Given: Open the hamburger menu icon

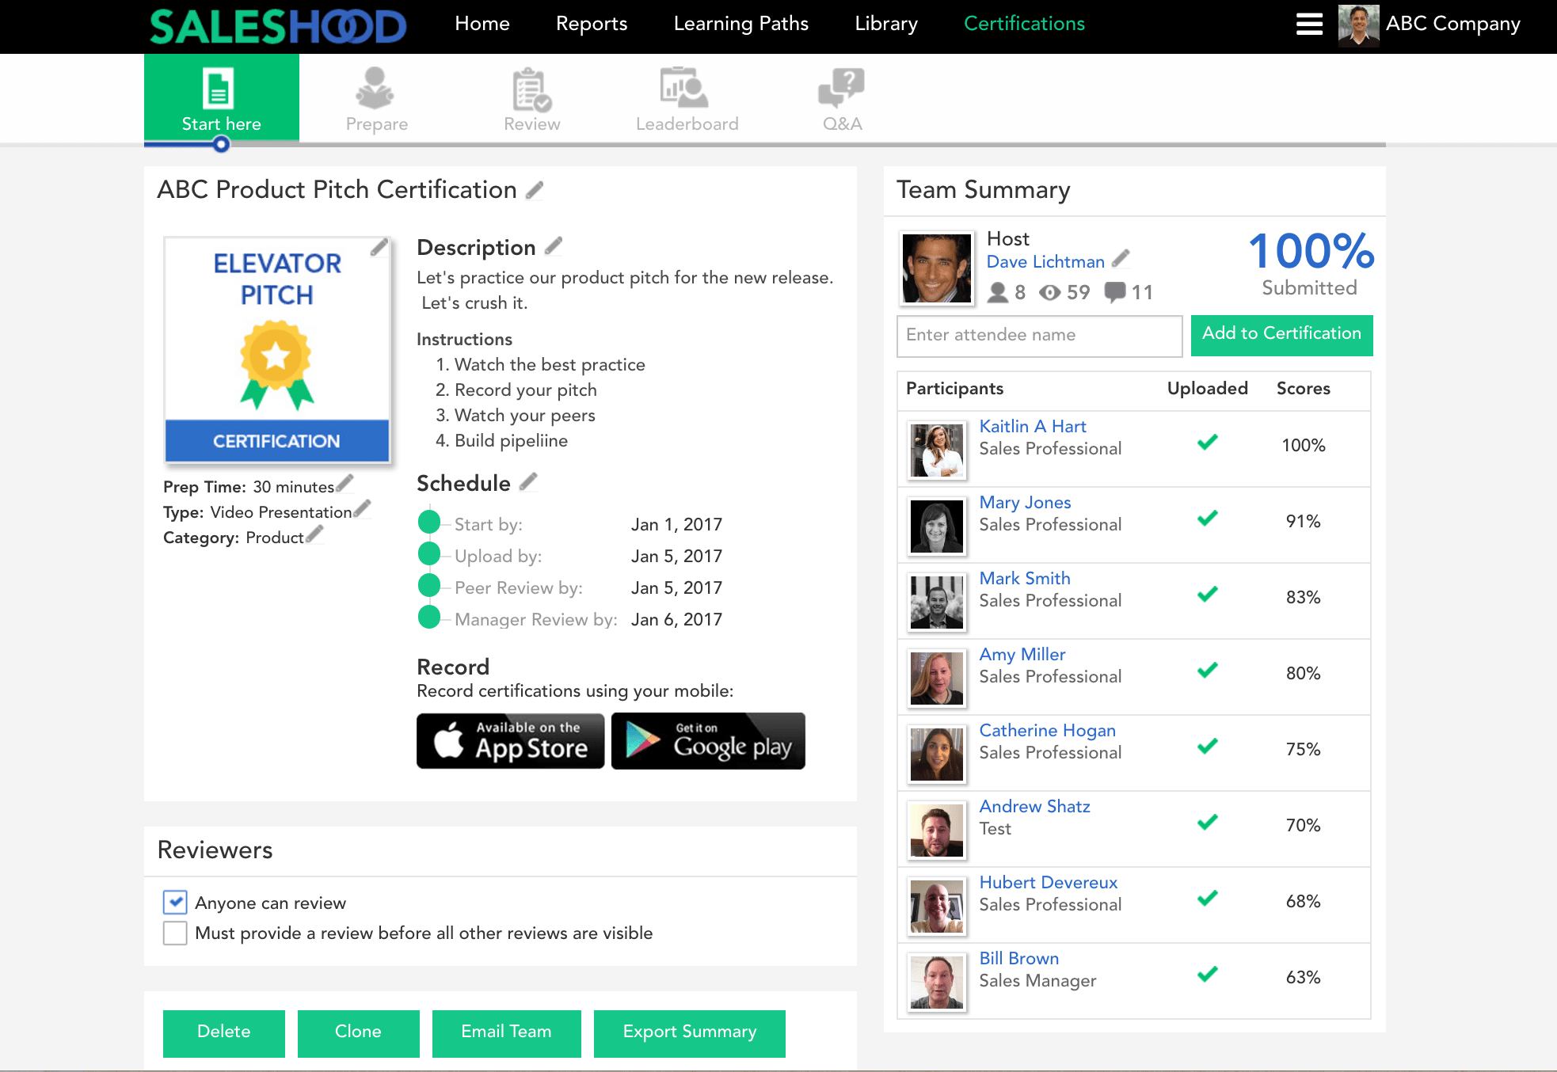Looking at the screenshot, I should click(x=1309, y=24).
